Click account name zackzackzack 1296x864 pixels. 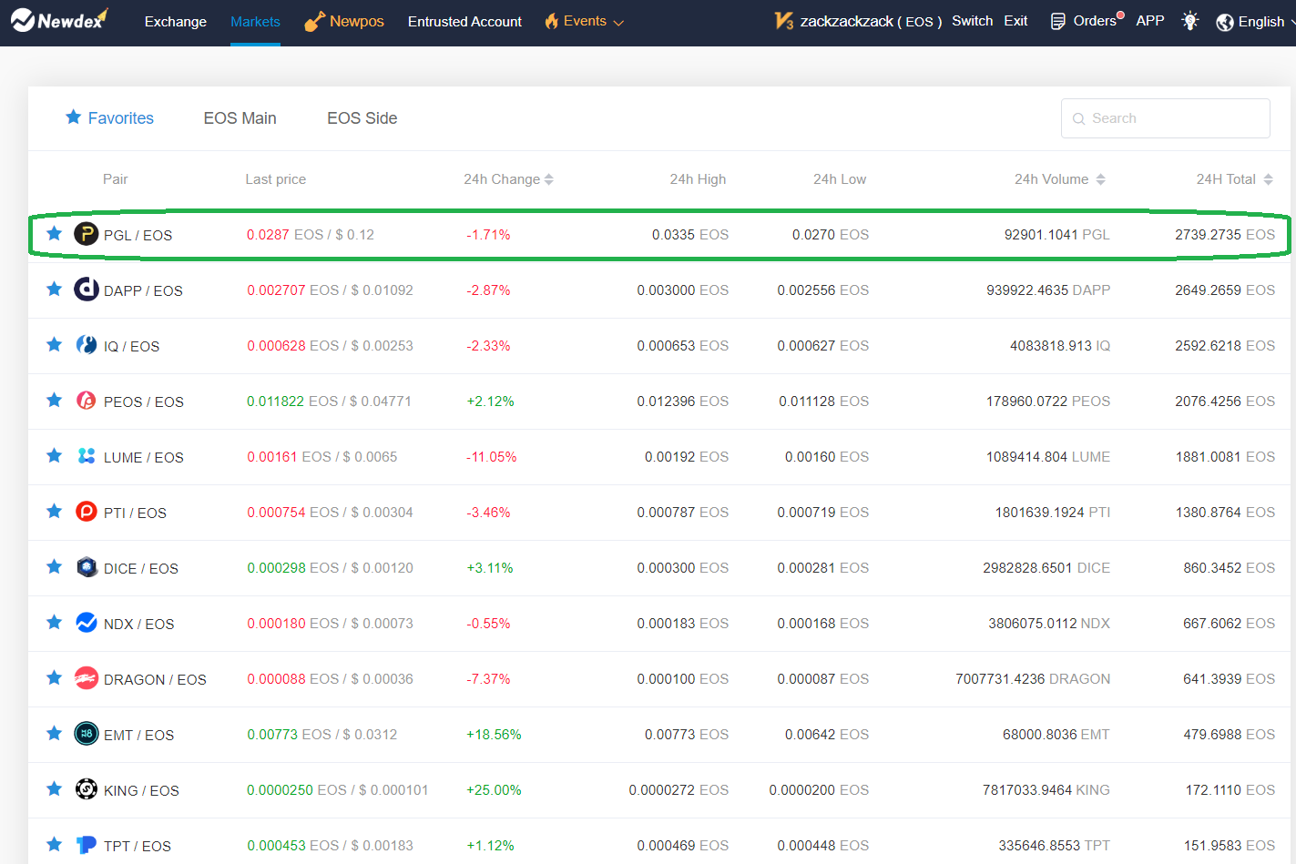click(846, 21)
